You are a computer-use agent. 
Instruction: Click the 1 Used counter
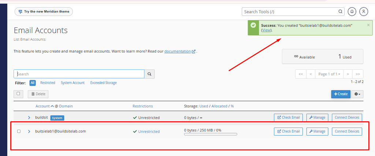(x=345, y=57)
